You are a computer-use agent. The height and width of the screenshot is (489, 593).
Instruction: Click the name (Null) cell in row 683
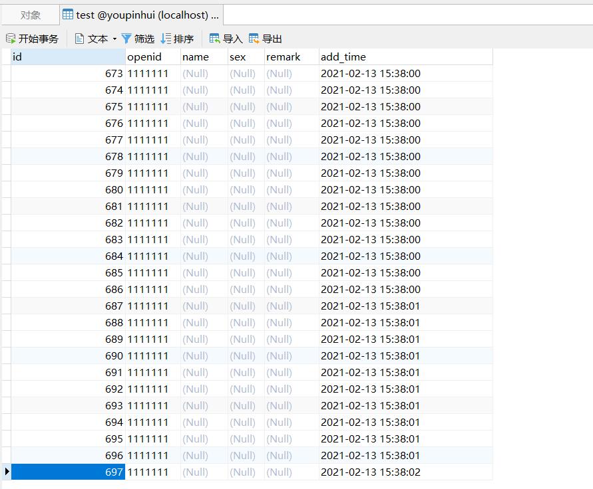tap(204, 239)
